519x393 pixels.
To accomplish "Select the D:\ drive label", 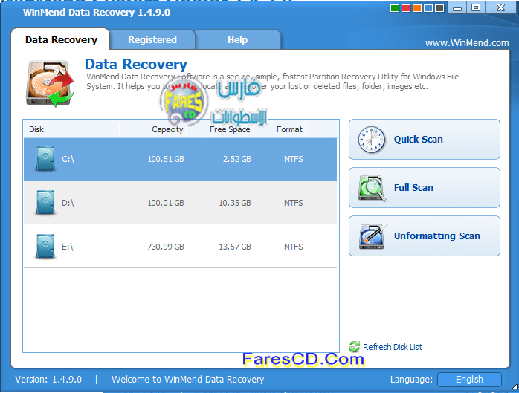I will click(68, 203).
